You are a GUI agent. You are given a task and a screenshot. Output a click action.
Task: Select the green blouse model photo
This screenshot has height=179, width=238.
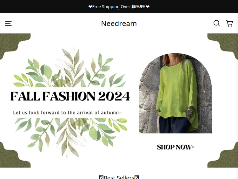pyautogui.click(x=175, y=93)
